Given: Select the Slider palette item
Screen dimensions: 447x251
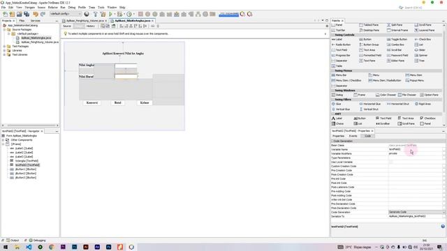Looking at the screenshot, I should 420,50.
